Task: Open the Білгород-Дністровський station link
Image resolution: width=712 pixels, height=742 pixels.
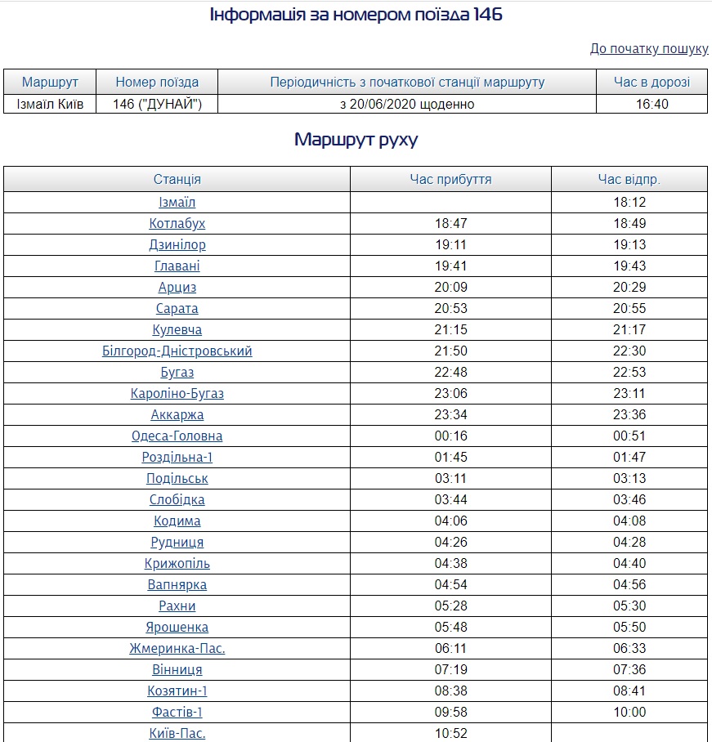Action: click(177, 351)
